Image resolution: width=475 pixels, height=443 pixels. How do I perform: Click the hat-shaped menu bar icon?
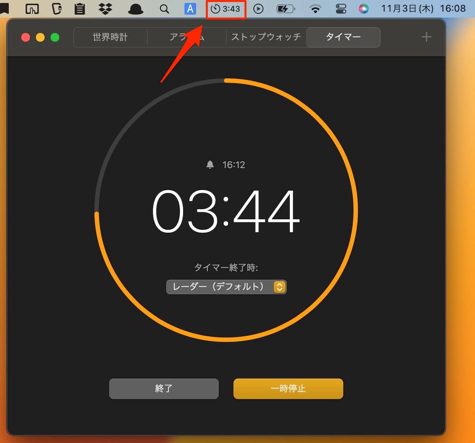(136, 9)
